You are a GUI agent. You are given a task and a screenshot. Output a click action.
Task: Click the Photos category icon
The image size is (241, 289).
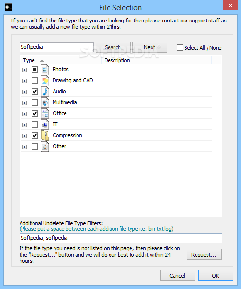(45, 70)
